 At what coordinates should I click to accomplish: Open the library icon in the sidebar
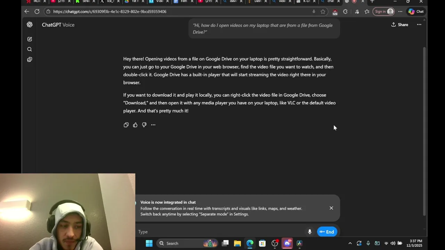30,60
